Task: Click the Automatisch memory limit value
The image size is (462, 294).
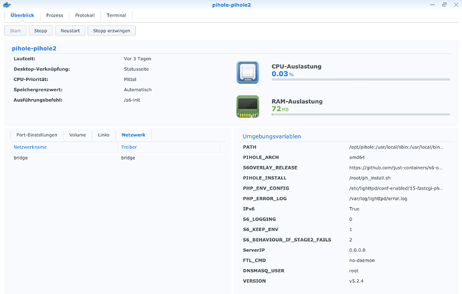Action: 138,90
